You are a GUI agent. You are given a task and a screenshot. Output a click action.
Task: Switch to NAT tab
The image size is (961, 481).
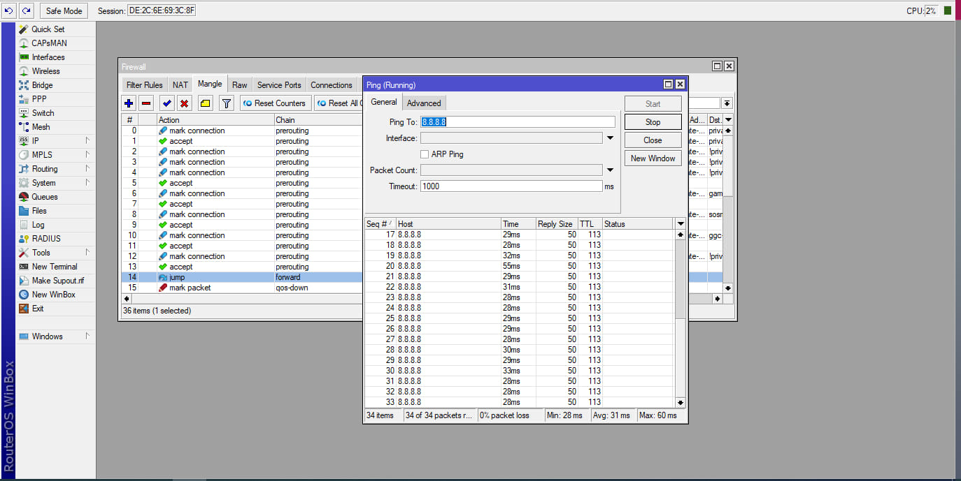pyautogui.click(x=180, y=85)
